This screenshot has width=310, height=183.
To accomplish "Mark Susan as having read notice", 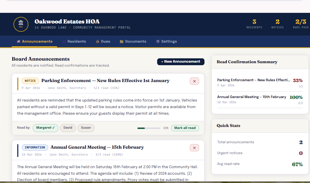I will coord(86,128).
